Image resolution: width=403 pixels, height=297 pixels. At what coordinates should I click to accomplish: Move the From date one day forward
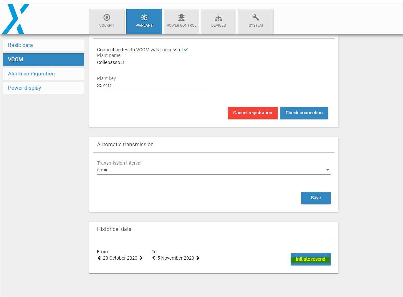point(141,258)
